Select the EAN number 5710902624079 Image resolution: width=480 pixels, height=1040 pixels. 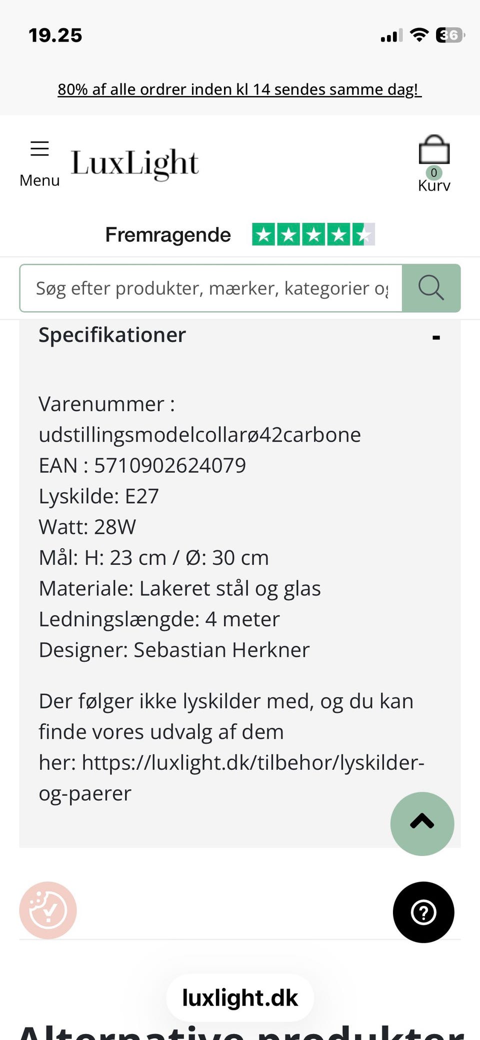pyautogui.click(x=170, y=465)
